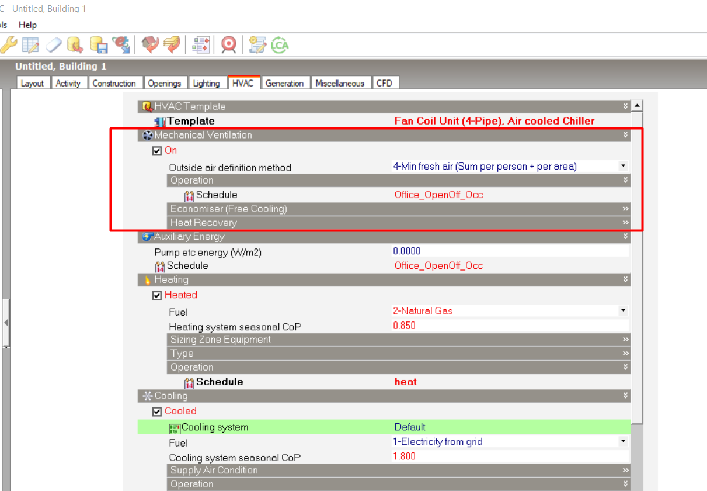Expand the Economiser (Free Cooling) section
The width and height of the screenshot is (707, 491).
tap(625, 209)
